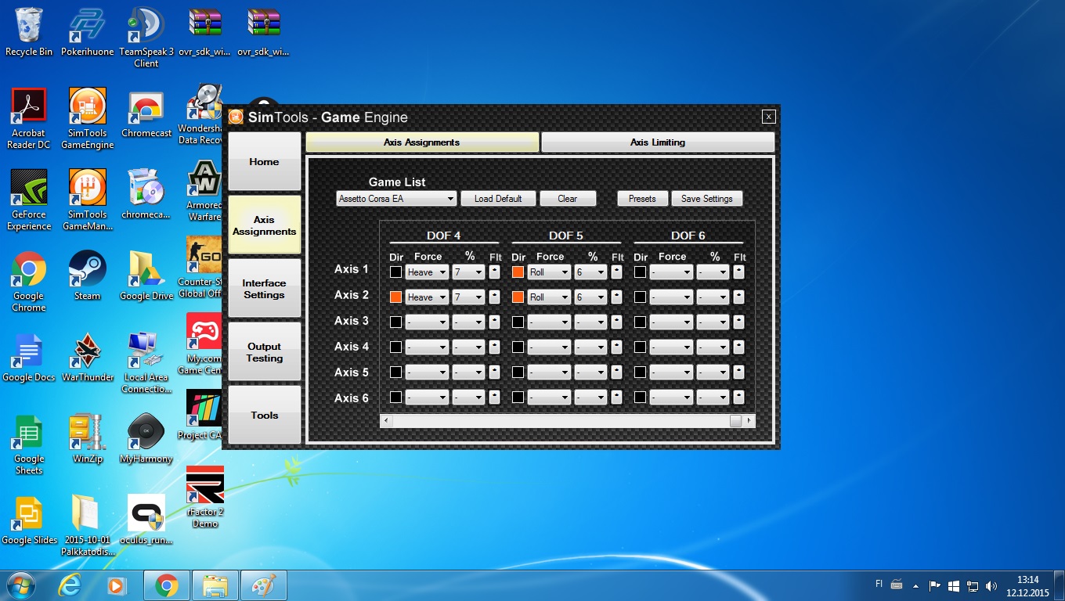Open Google Sheets desktop icon
The width and height of the screenshot is (1065, 601).
pos(29,444)
